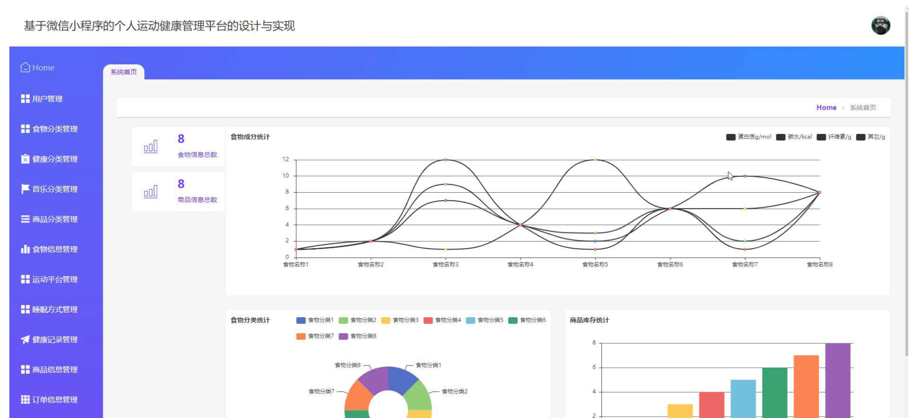912x418 pixels.
Task: Click the chart icon on 食物信息总数 card
Action: pos(150,146)
